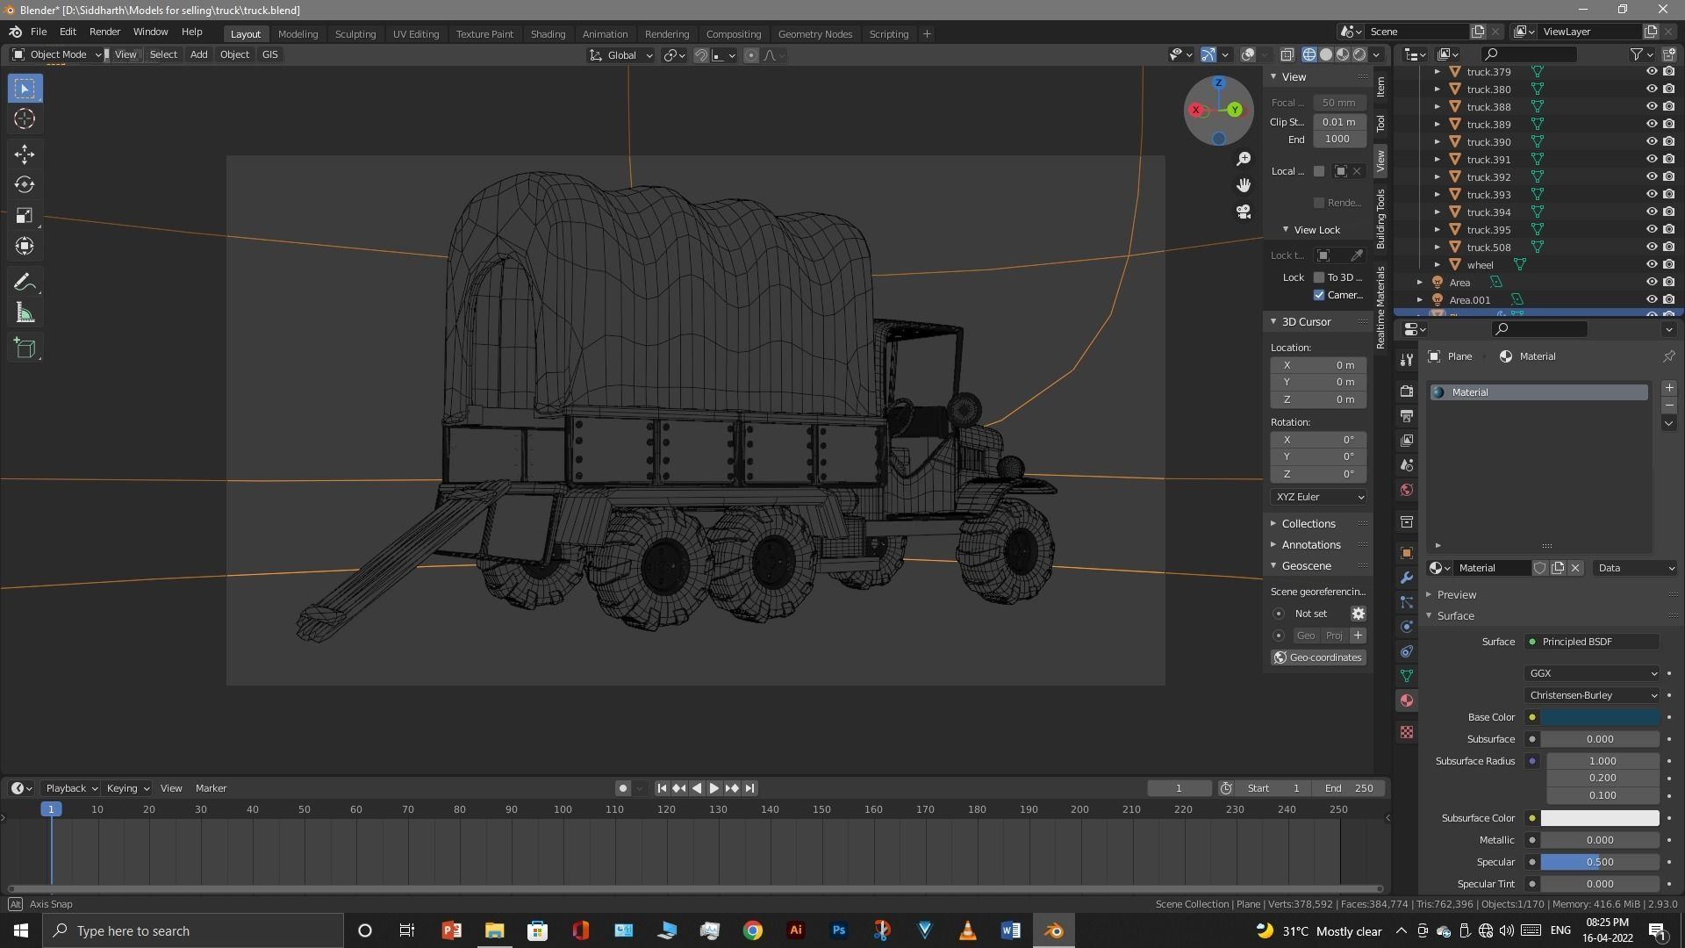This screenshot has width=1685, height=948.
Task: Toggle visibility of Area light
Action: [1651, 283]
